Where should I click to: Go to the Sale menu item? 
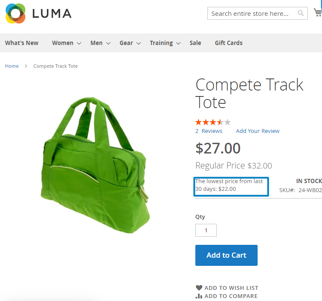point(195,43)
